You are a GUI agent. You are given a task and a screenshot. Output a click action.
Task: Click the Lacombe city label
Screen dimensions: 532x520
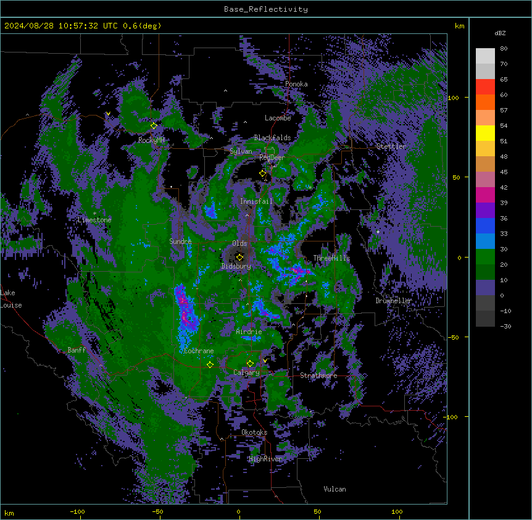click(278, 118)
